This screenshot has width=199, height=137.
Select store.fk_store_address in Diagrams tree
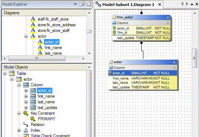click(x=57, y=25)
